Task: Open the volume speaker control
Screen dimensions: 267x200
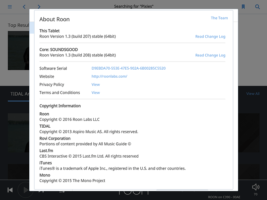Action: [x=256, y=187]
